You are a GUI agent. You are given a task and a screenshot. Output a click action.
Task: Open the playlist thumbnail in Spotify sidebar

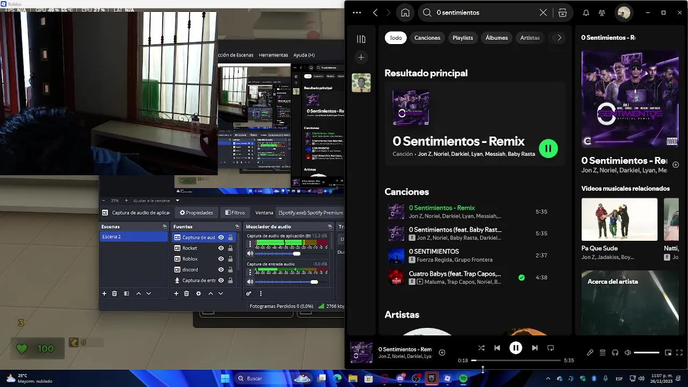361,83
